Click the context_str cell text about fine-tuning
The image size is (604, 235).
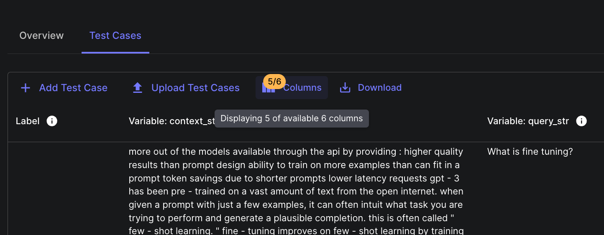[x=296, y=190]
